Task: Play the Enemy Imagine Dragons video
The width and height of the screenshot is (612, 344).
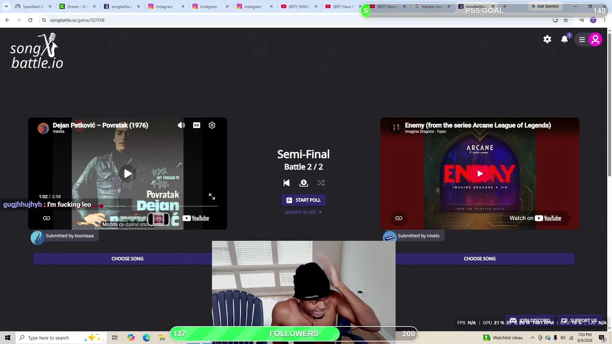Action: click(x=480, y=173)
